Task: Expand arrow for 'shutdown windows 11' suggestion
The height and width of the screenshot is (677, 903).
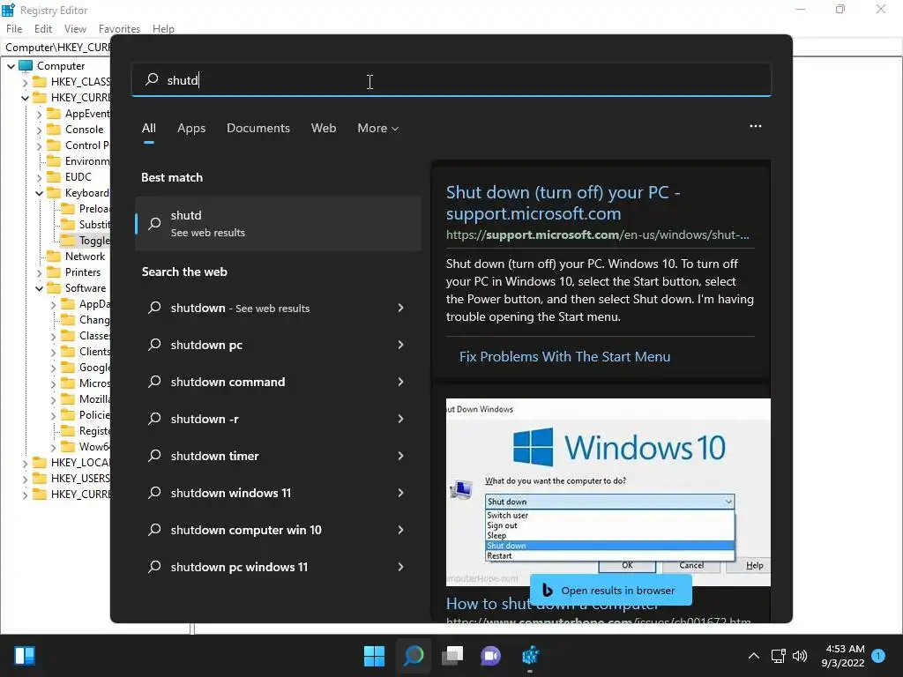Action: pos(401,493)
